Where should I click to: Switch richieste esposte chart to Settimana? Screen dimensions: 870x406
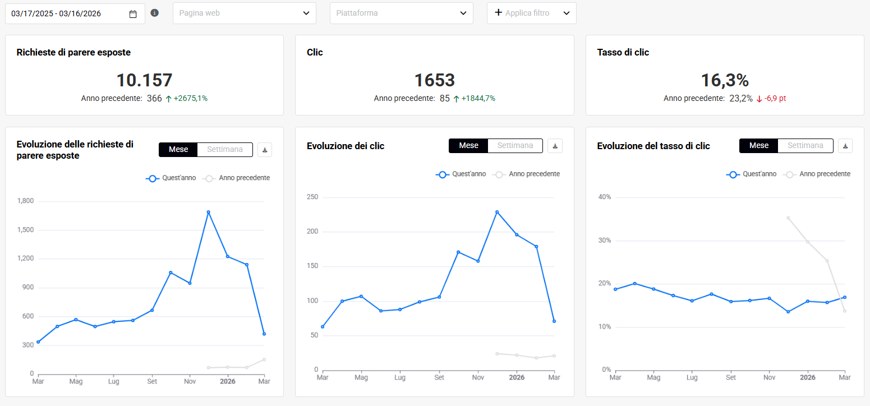[225, 150]
